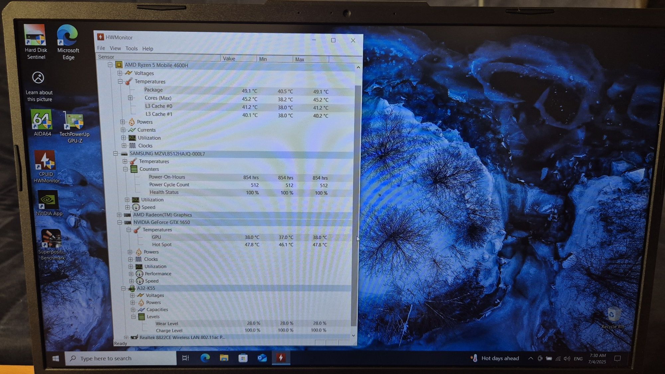Launch Microsoft Edge from desktop icon
Image resolution: width=665 pixels, height=374 pixels.
click(68, 42)
